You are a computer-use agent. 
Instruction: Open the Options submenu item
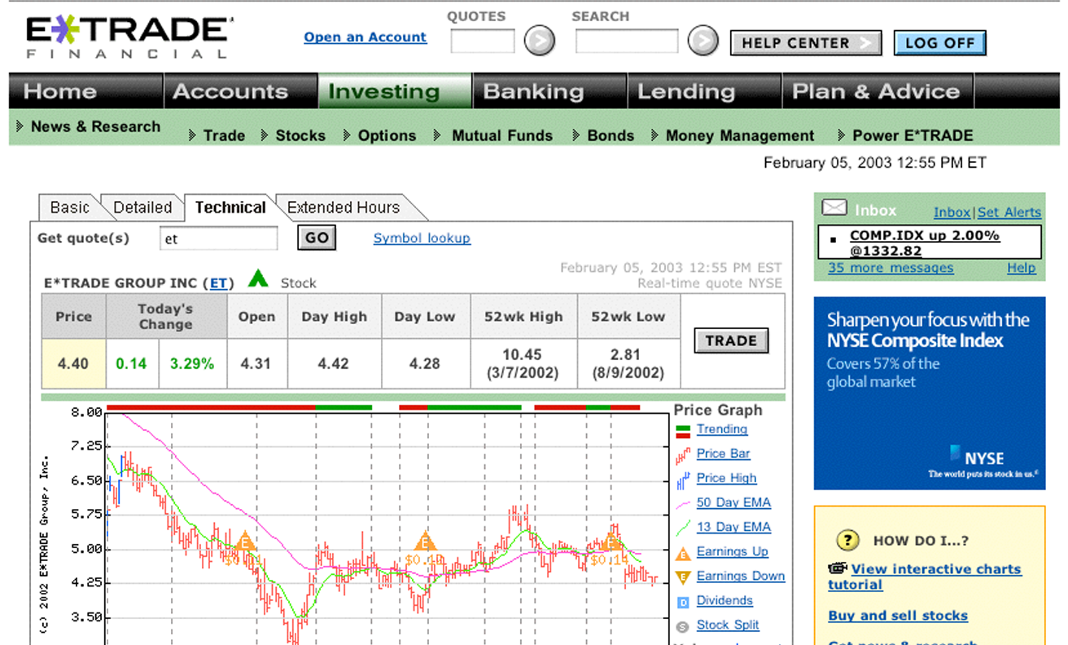coord(387,136)
